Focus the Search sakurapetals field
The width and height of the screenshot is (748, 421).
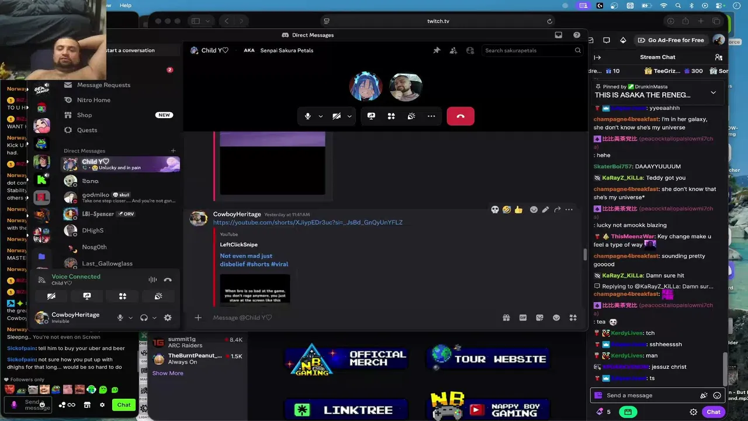tap(533, 50)
